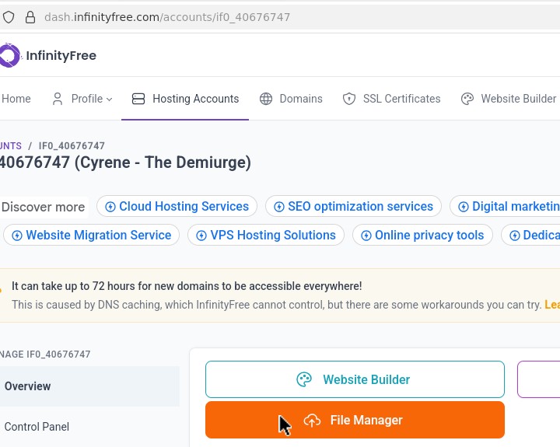Click the browser lock icon in address bar
This screenshot has height=447, width=560.
coord(30,16)
